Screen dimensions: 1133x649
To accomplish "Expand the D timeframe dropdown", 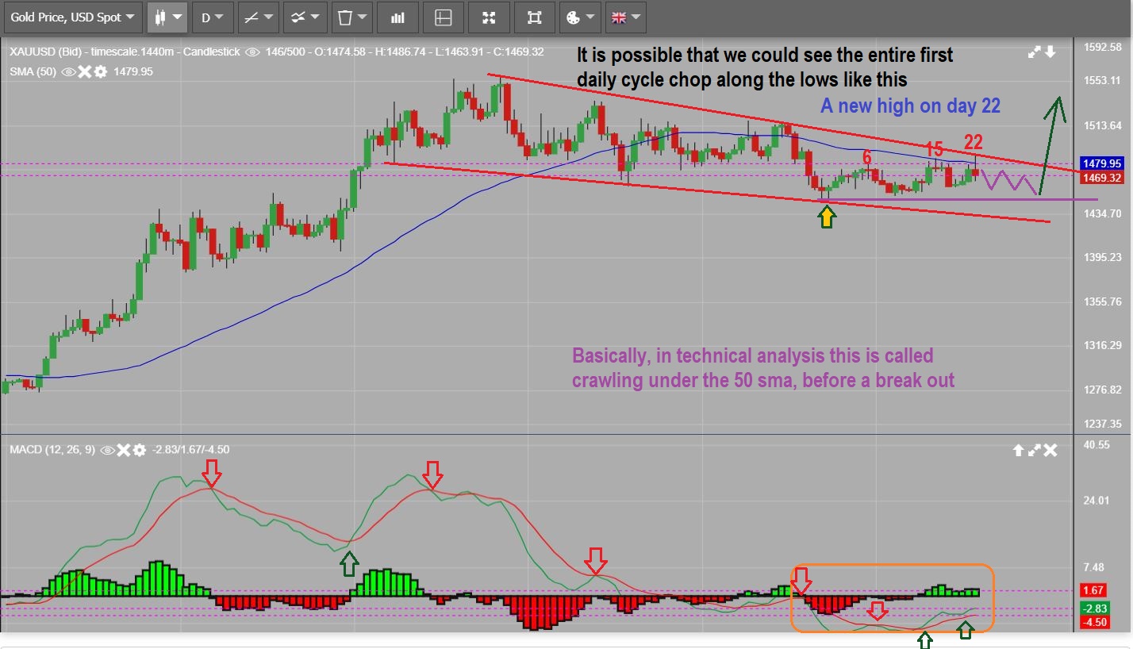I will tap(213, 17).
